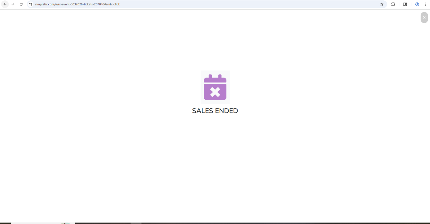Focus the address bar URL text

77,4
